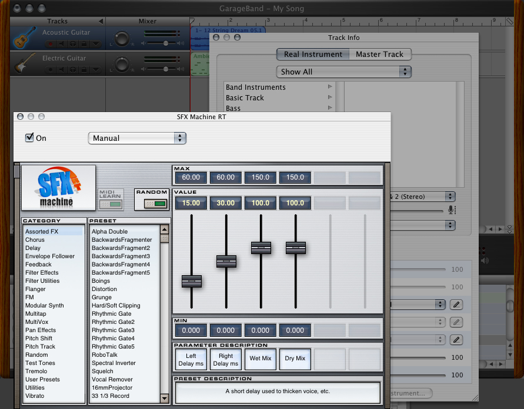524x409 pixels.
Task: Solo the Acoustic Guitar track with headphones
Action: pyautogui.click(x=73, y=44)
